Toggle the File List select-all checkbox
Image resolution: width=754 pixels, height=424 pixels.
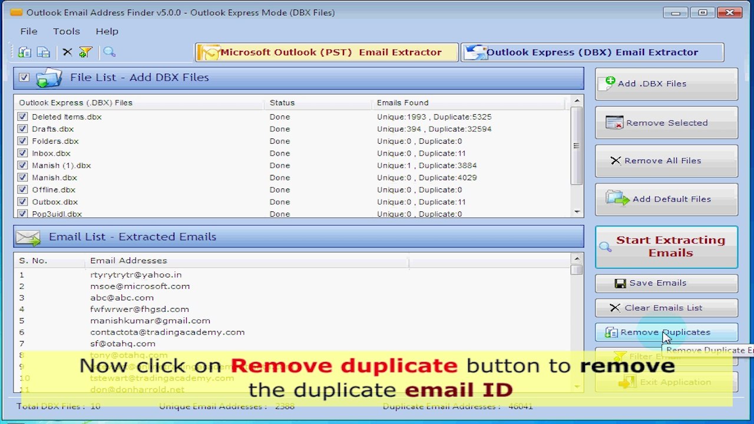click(24, 77)
